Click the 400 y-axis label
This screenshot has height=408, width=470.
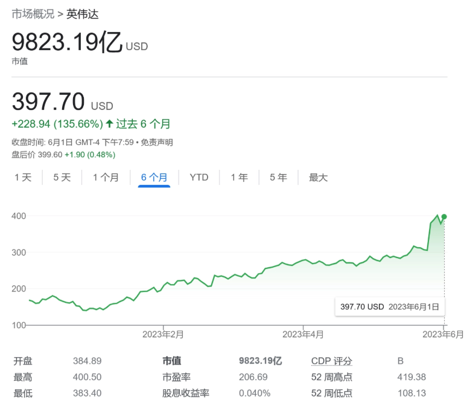click(x=19, y=216)
